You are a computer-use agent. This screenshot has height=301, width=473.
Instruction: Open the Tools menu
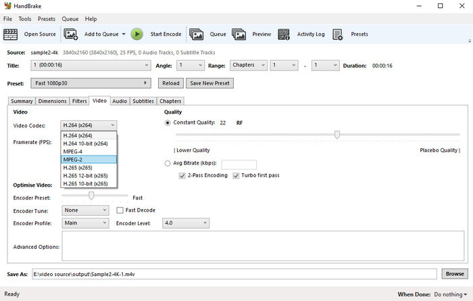25,19
